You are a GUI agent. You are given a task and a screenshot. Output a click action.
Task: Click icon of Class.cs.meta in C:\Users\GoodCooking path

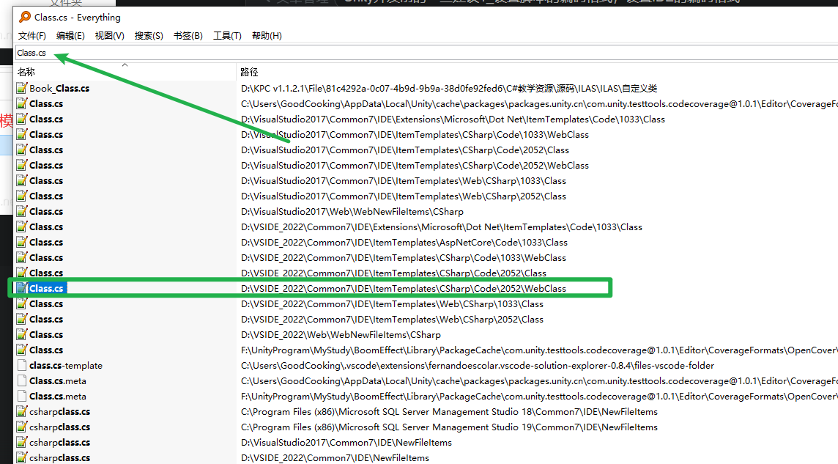(22, 381)
